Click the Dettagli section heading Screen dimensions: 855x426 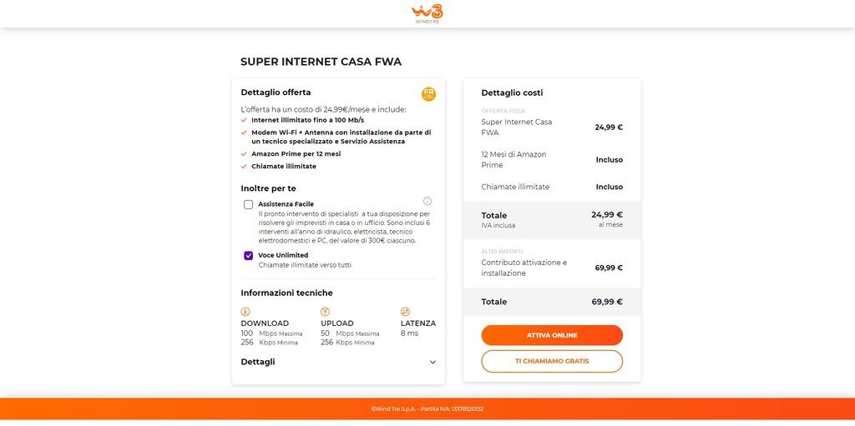click(x=258, y=362)
